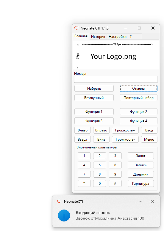Click virtual keypad digit 5

tap(100, 165)
